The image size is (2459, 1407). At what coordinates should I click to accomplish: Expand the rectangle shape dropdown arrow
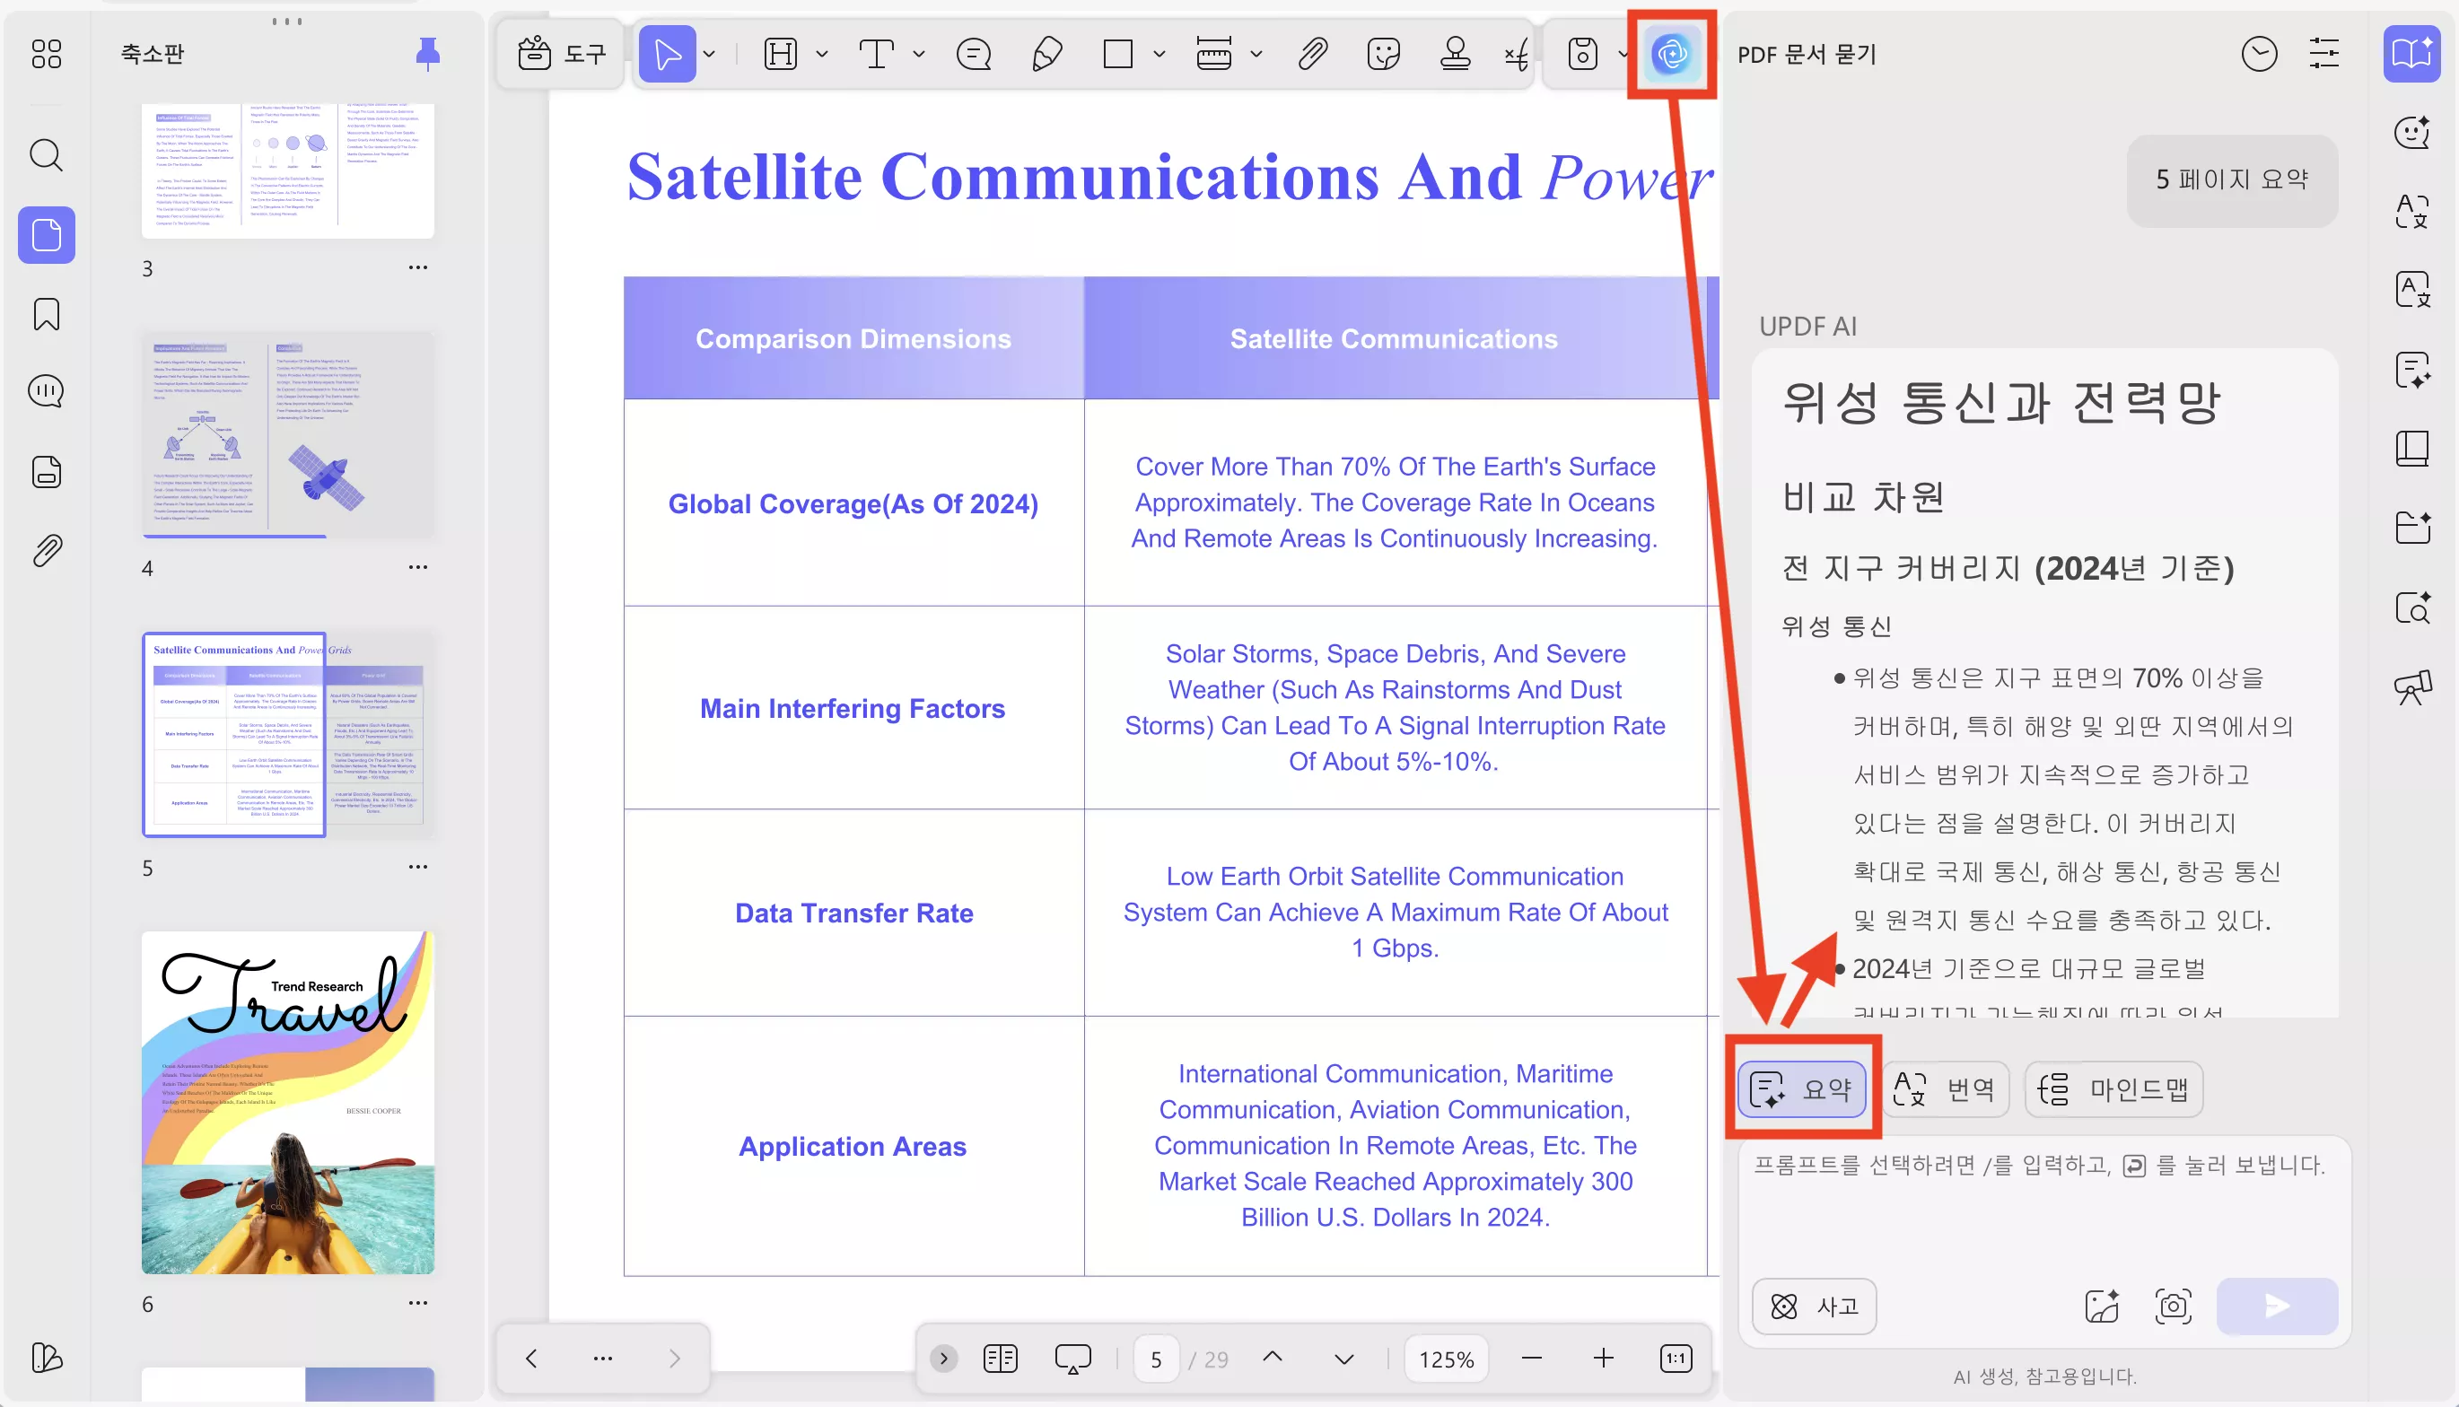pos(1159,54)
